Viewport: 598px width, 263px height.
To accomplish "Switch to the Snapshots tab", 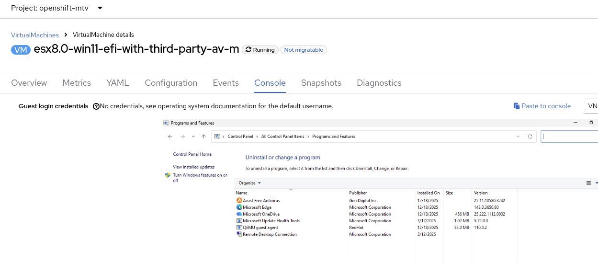I will [321, 83].
